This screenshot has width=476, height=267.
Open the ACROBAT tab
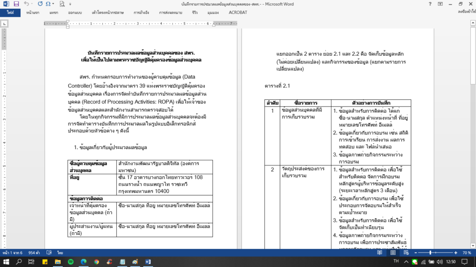pos(238,13)
